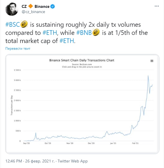
Task: Click the Sep '20 axis label
Action: point(26,143)
